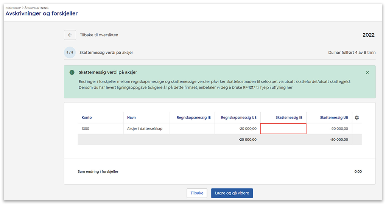Click the Regnskapsmessig IB column header
The image size is (386, 204).
pyautogui.click(x=194, y=118)
